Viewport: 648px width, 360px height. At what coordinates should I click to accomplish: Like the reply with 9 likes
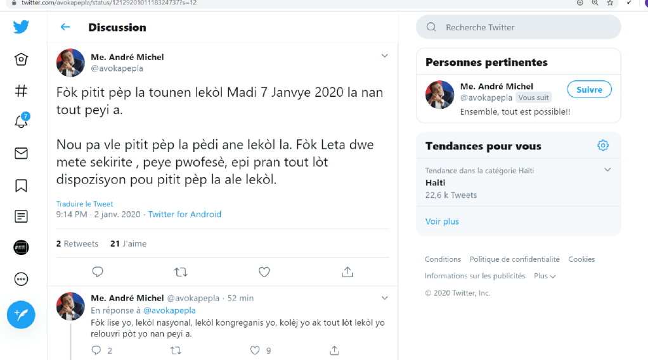coord(255,350)
